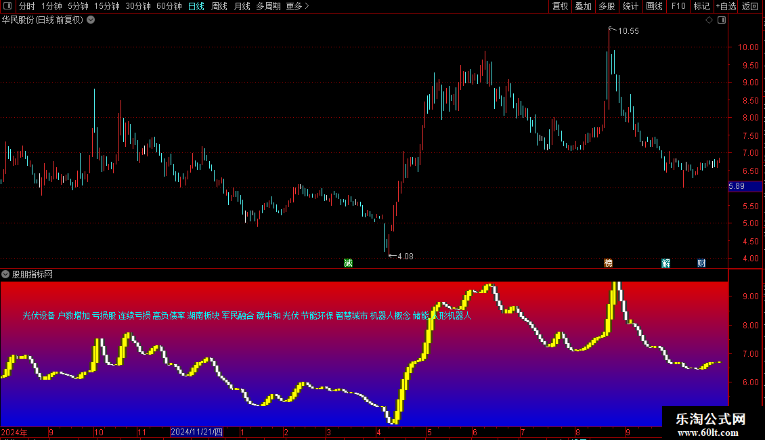Toggle the right panel icon near price axis
This screenshot has height=440, width=765.
click(722, 20)
